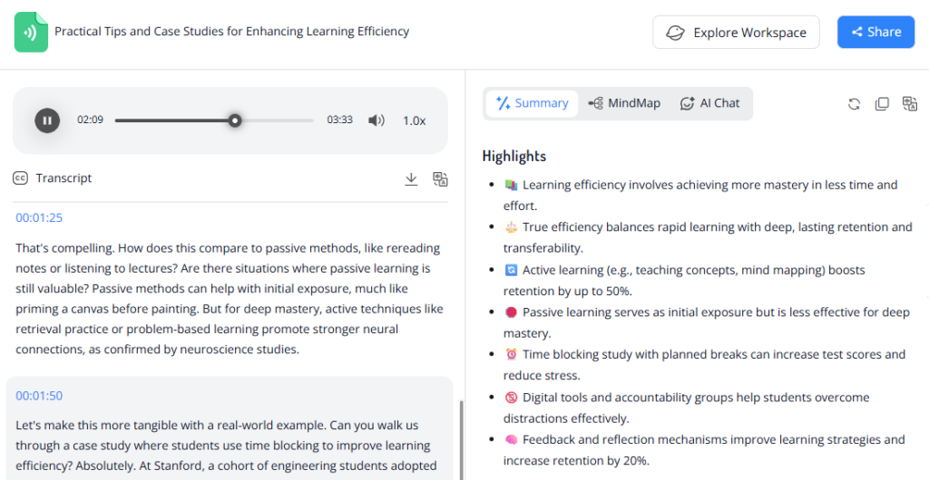
Task: Open the AI Chat tab
Action: 709,103
